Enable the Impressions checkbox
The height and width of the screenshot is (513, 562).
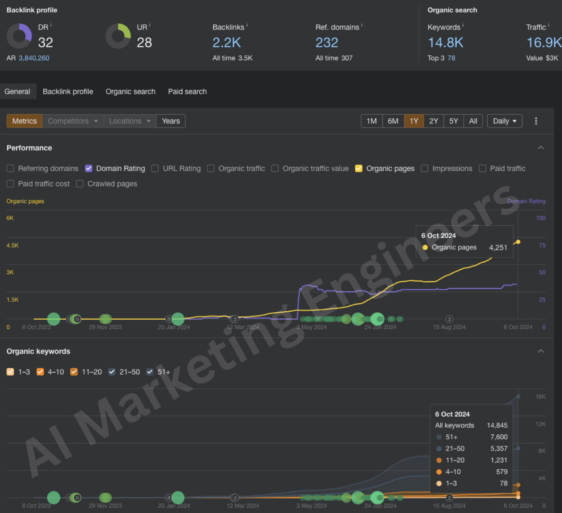click(x=425, y=168)
